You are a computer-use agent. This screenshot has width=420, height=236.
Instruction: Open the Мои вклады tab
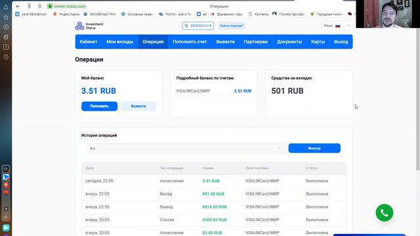(x=119, y=42)
